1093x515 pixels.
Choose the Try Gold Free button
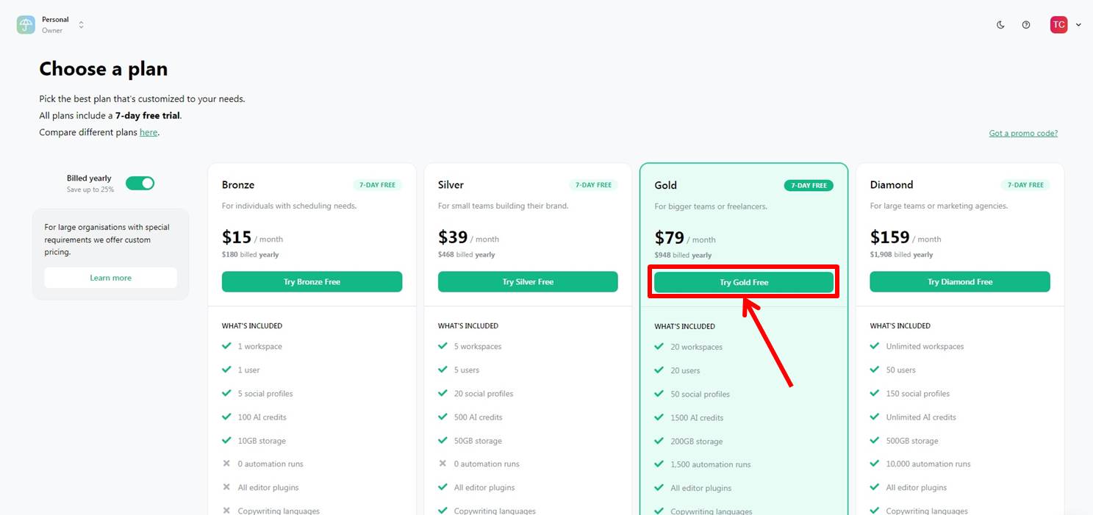click(x=744, y=283)
